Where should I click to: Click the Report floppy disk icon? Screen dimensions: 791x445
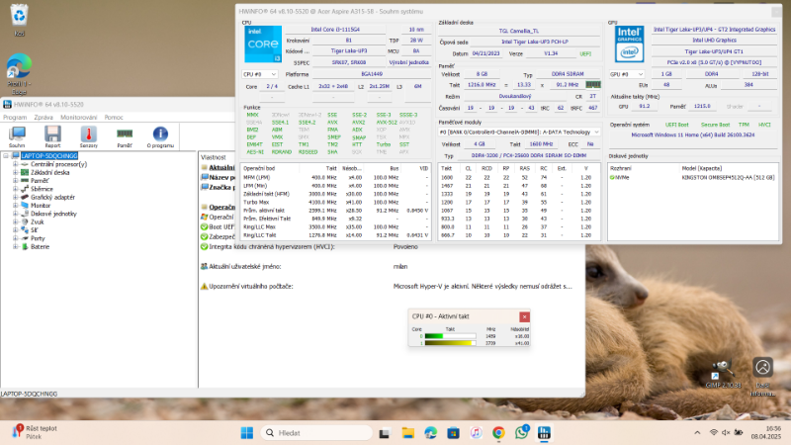pos(52,136)
